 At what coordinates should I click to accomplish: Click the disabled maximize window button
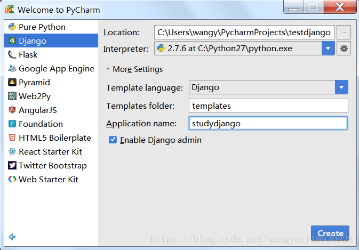(313, 7)
